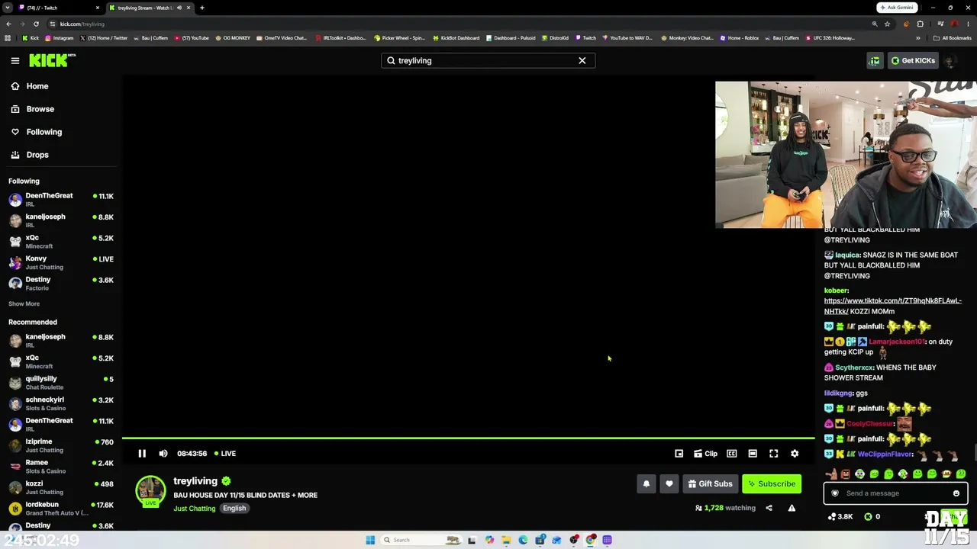This screenshot has height=549, width=977.
Task: Toggle the sidebar hamburger menu
Action: (x=15, y=60)
